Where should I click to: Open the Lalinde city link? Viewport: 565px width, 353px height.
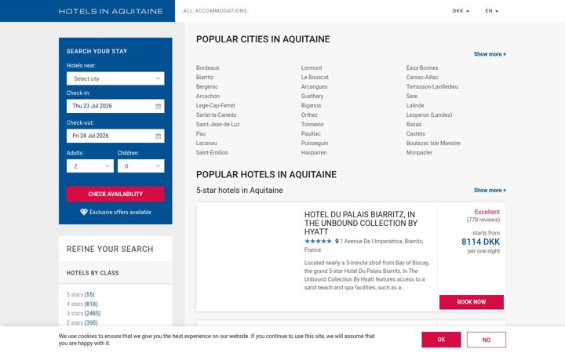(x=415, y=106)
